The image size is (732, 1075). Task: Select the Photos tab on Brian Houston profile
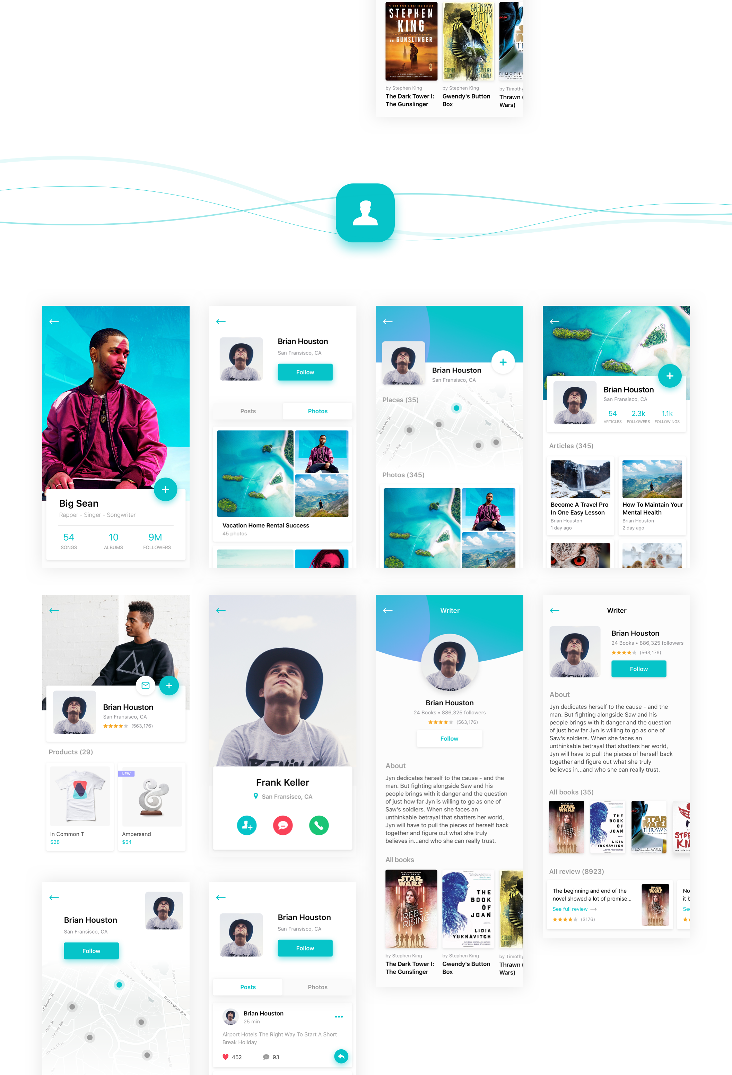coord(317,411)
